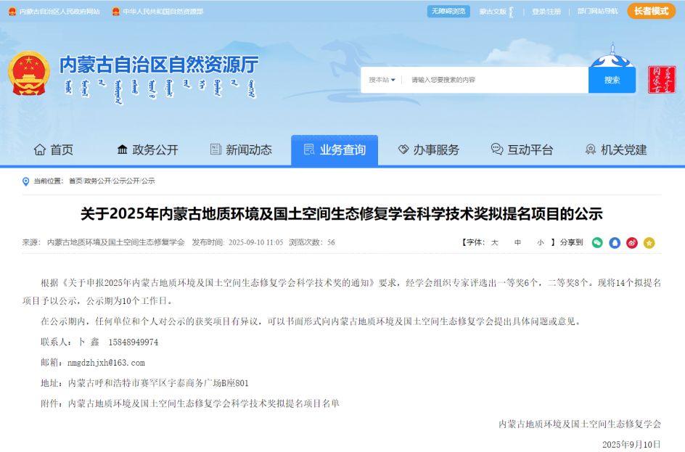Expand the 搜本站 search scope dropdown
The image size is (685, 452).
[382, 80]
